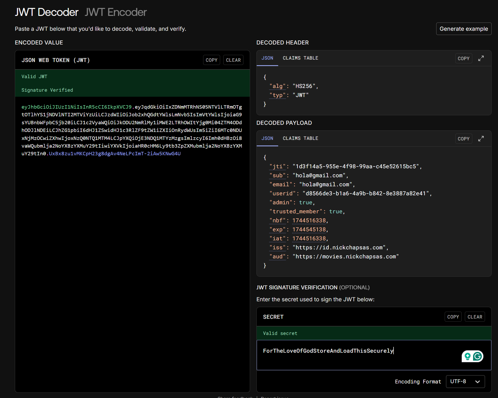Expand the Decoded Payload panel
Viewport: 498px width, 398px height.
point(481,139)
